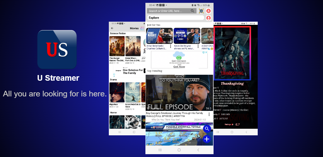Tap recent apps icon on center phone
Image resolution: width=323 pixels, height=157 pixels.
160,150
